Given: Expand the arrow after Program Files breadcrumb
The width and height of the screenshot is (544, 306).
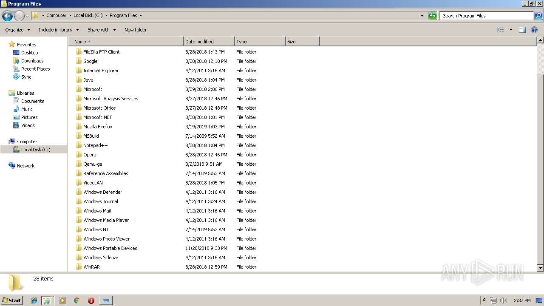Looking at the screenshot, I should click(x=141, y=15).
